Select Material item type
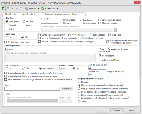 (x=7, y=25)
